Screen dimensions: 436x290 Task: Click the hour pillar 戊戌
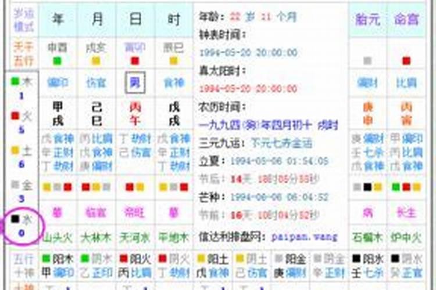point(174,114)
